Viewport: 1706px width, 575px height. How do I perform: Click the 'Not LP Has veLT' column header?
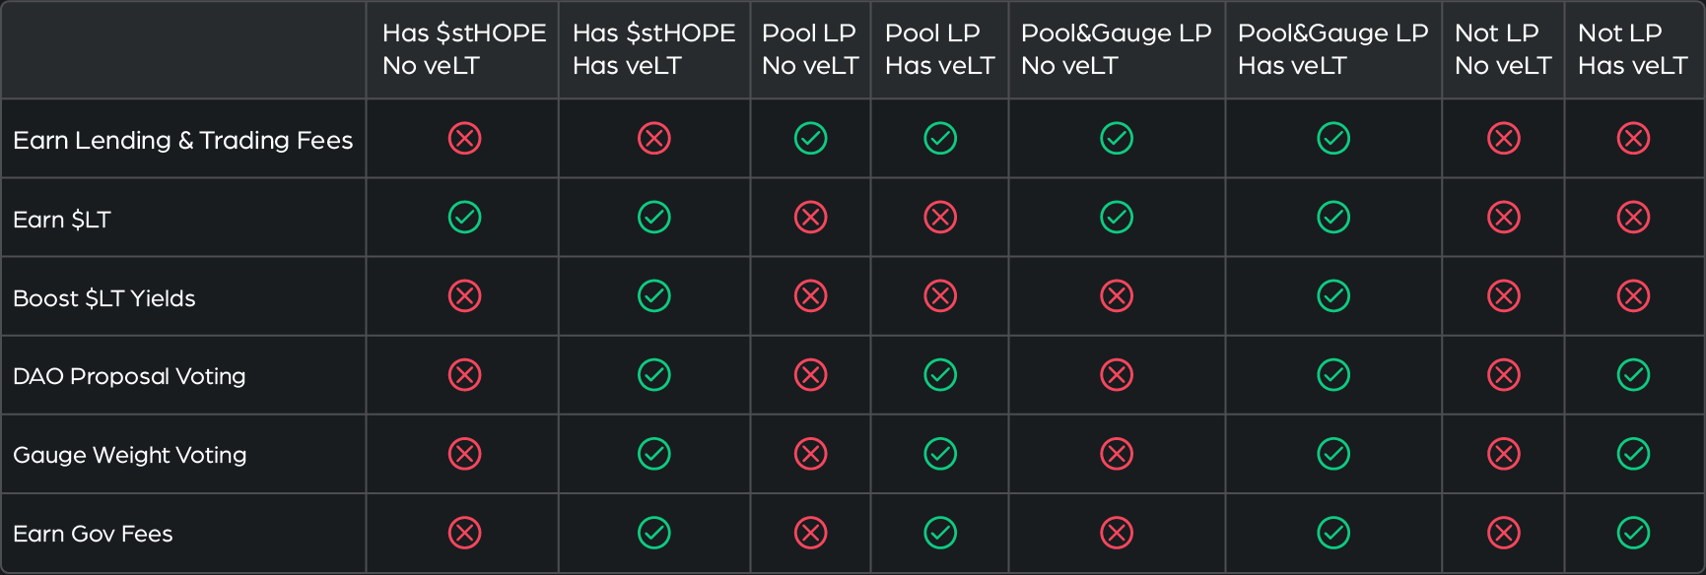point(1633,49)
